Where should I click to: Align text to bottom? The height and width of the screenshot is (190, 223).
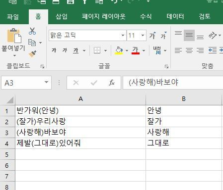200,37
